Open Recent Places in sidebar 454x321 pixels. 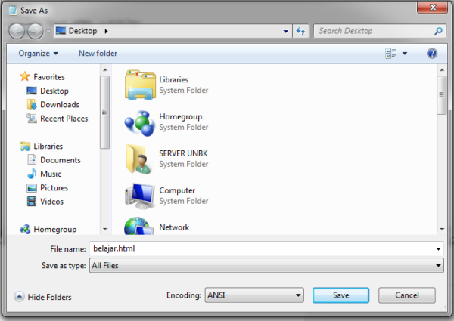point(64,119)
